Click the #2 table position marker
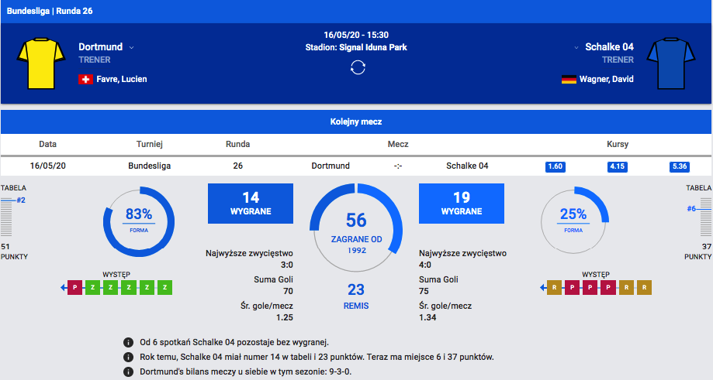Image resolution: width=713 pixels, height=380 pixels. (21, 200)
